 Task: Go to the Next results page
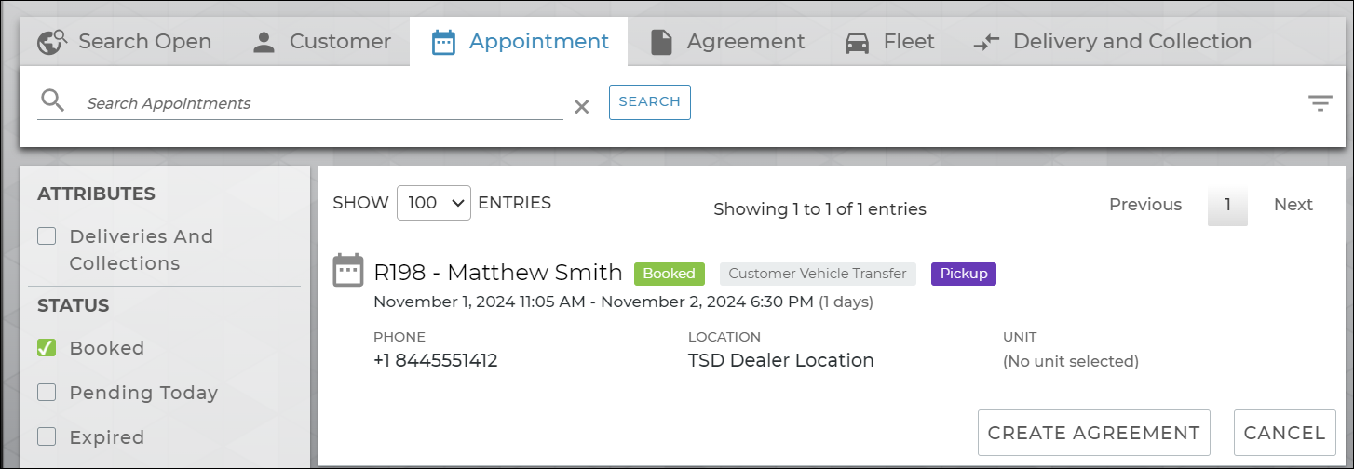tap(1293, 205)
